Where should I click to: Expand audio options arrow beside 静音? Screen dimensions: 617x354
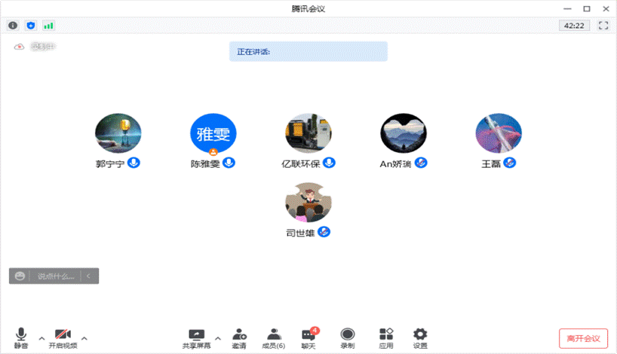[x=41, y=337]
